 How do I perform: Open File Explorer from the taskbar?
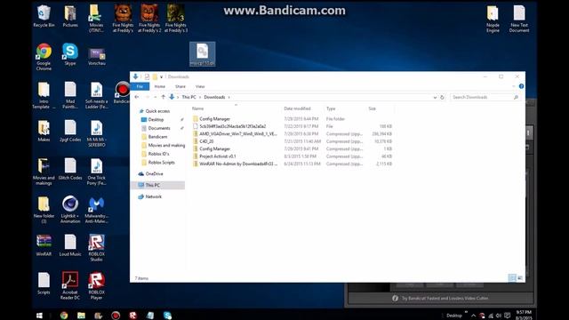(x=81, y=316)
